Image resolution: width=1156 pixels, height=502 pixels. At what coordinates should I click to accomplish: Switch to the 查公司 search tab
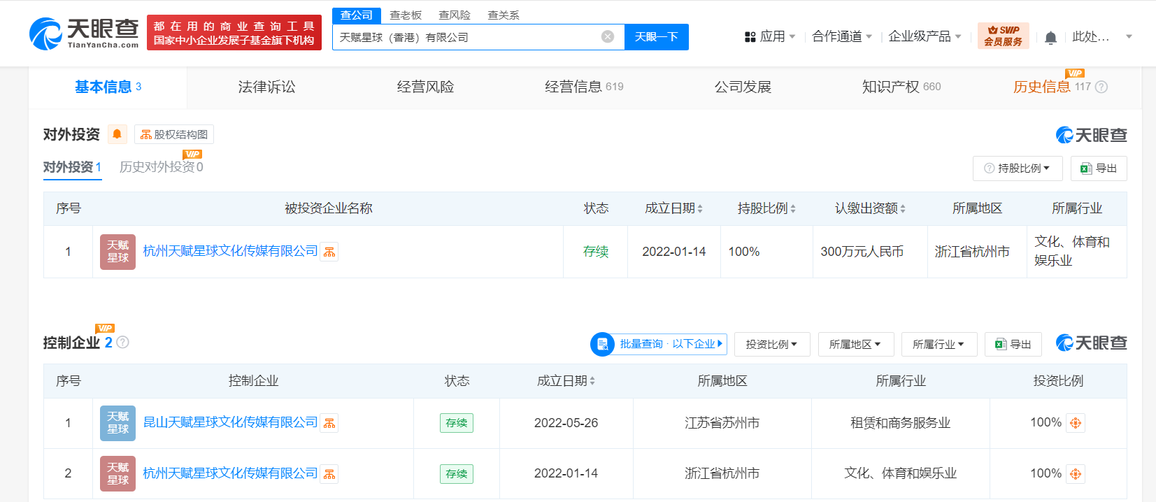[357, 15]
